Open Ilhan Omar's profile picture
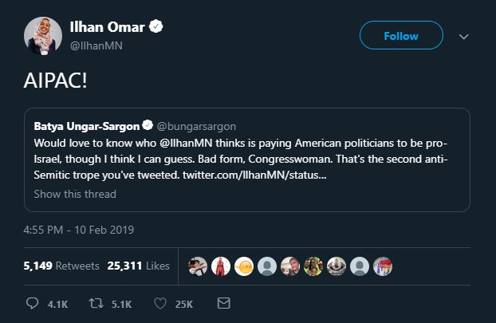Image resolution: width=496 pixels, height=323 pixels. coord(41,36)
